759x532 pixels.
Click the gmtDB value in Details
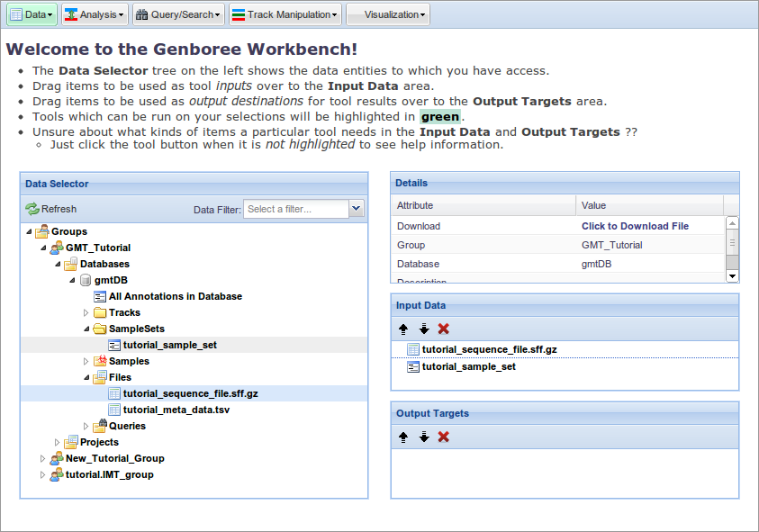(x=596, y=264)
